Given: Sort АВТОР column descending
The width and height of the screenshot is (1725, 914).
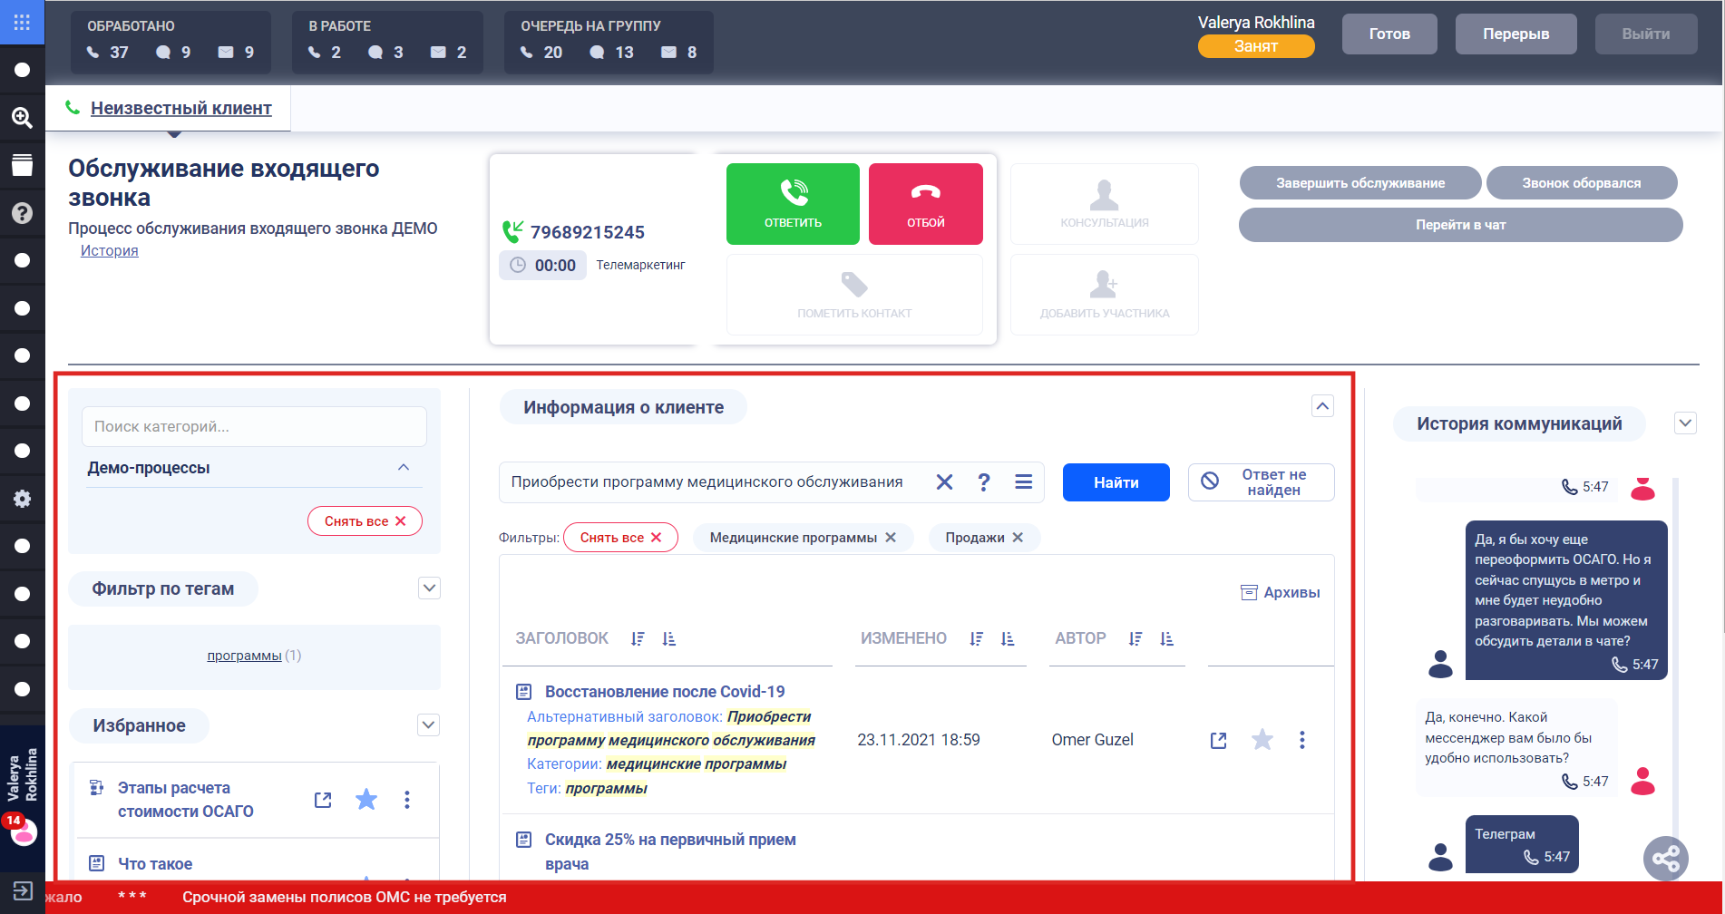Looking at the screenshot, I should pyautogui.click(x=1135, y=639).
